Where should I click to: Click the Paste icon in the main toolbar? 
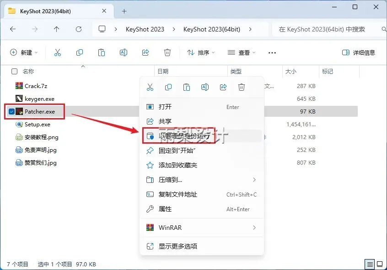(102, 52)
